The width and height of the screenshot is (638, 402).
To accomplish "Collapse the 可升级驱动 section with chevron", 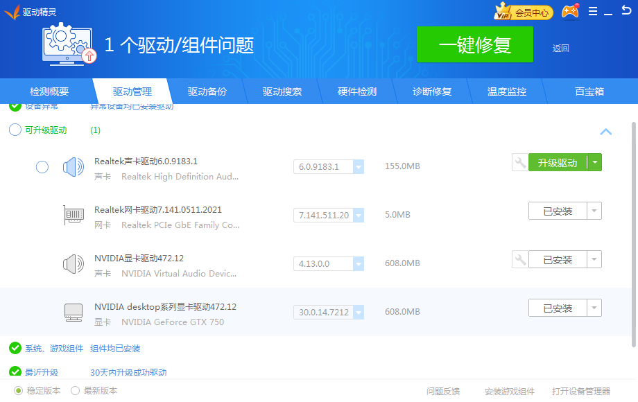I will coord(605,131).
